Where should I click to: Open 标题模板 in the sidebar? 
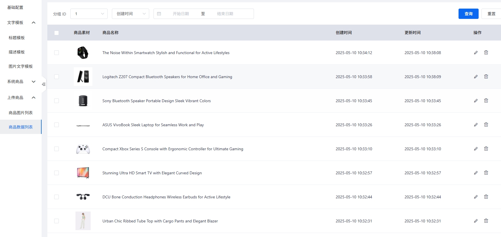pyautogui.click(x=17, y=38)
